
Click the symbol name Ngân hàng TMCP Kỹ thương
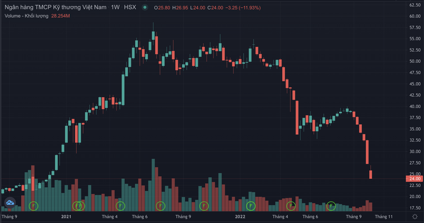[x=54, y=8]
